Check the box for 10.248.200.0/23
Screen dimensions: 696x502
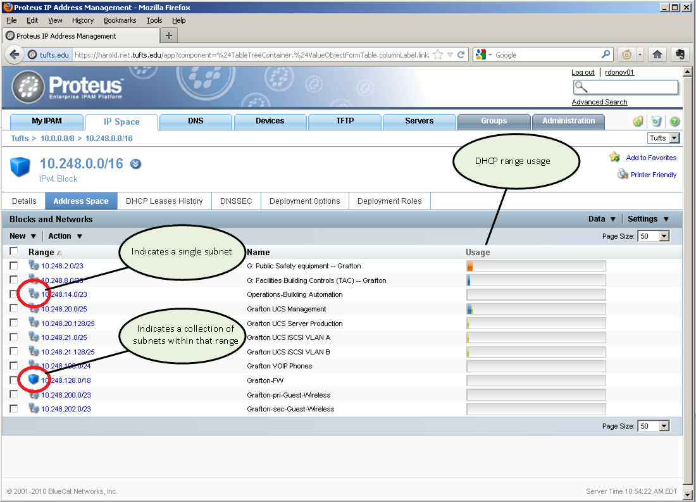pos(14,394)
